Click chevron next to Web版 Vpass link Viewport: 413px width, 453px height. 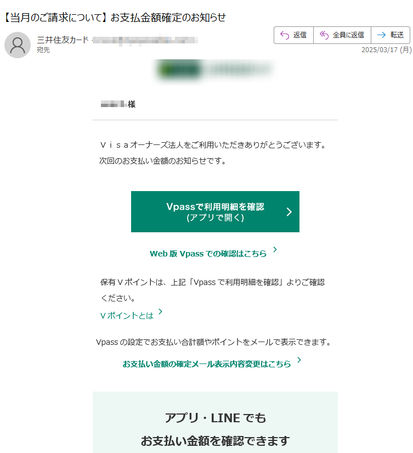point(275,249)
